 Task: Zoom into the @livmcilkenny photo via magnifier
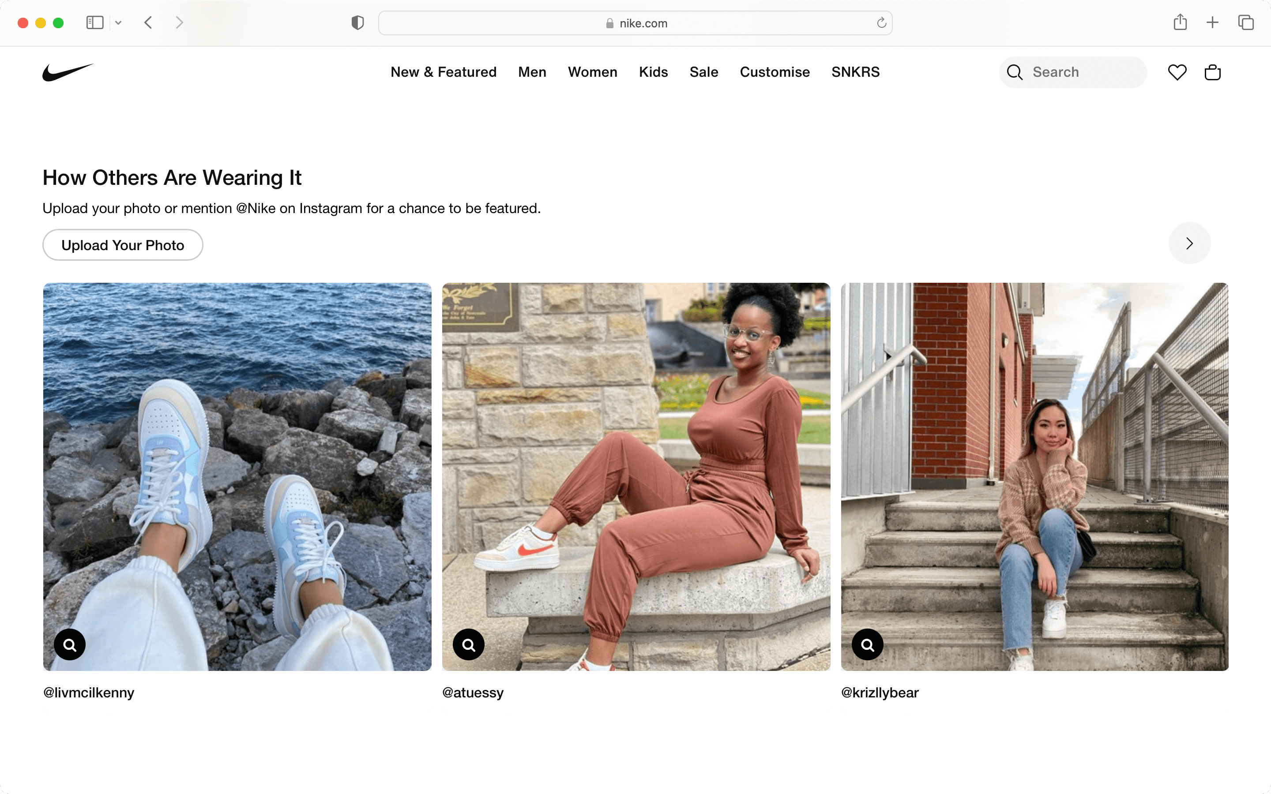click(x=70, y=644)
